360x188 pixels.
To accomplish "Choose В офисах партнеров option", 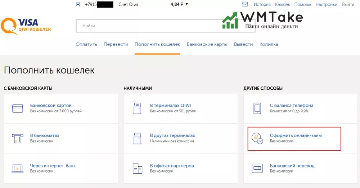I will (181, 169).
